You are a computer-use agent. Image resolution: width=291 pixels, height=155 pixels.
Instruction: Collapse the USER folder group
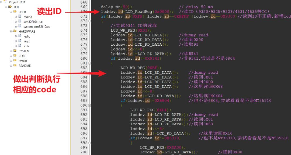tap(11, 12)
